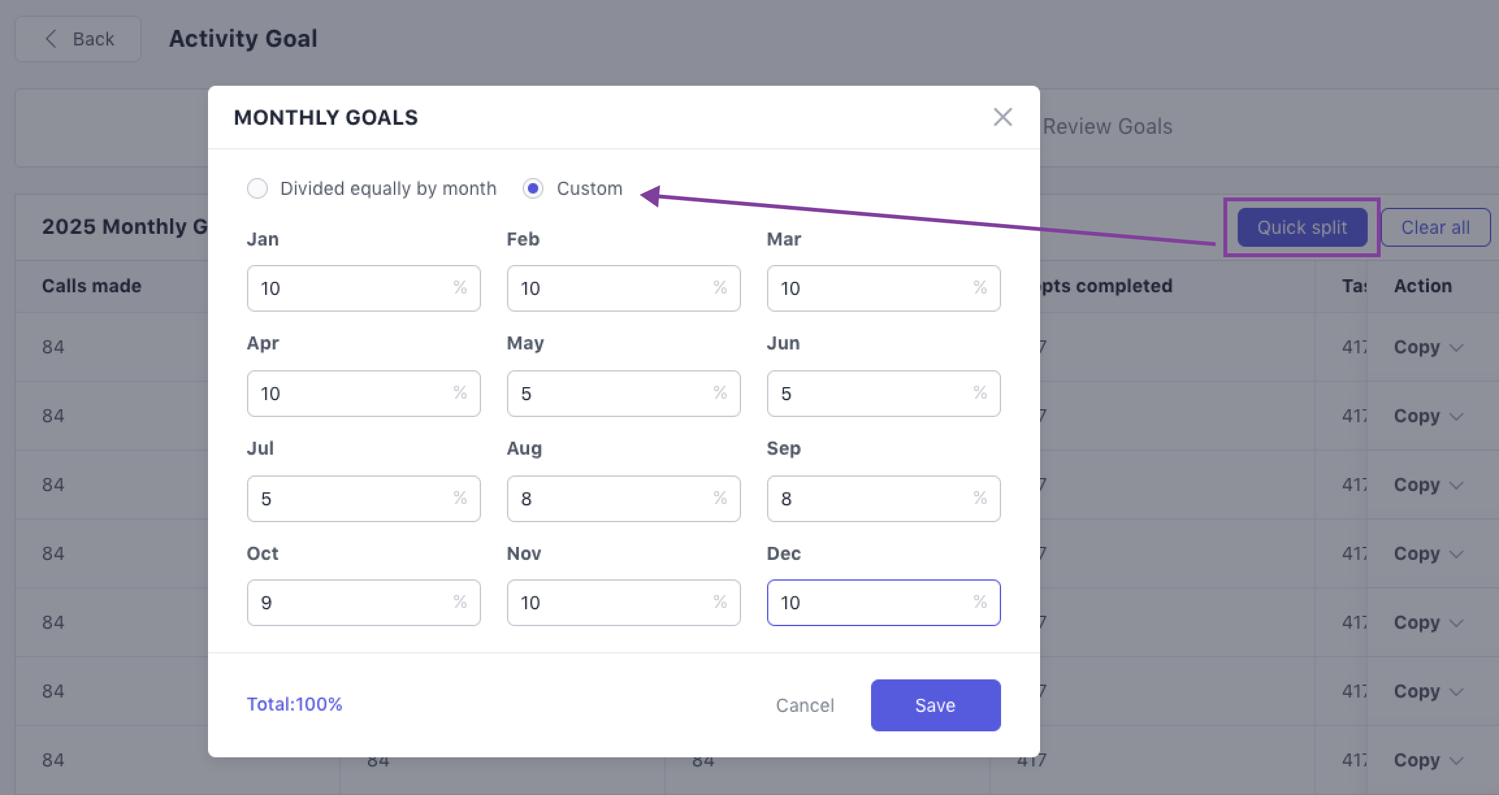Close the Monthly Goals dialog with X
Viewport: 1499px width, 795px height.
pyautogui.click(x=1002, y=118)
